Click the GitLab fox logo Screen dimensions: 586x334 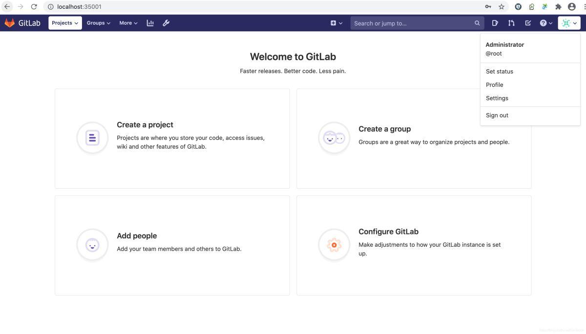click(10, 23)
